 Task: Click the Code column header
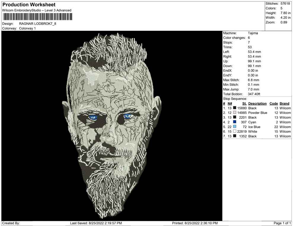tap(274, 104)
